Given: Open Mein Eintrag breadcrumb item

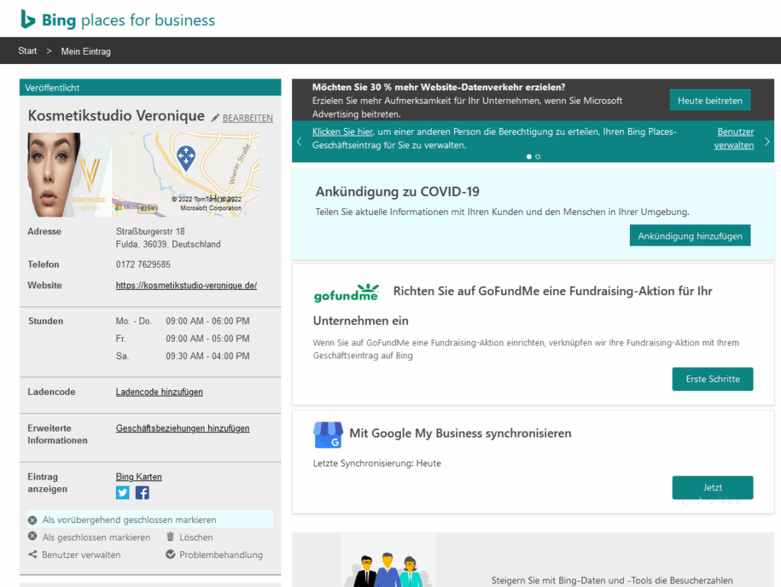Looking at the screenshot, I should (85, 50).
